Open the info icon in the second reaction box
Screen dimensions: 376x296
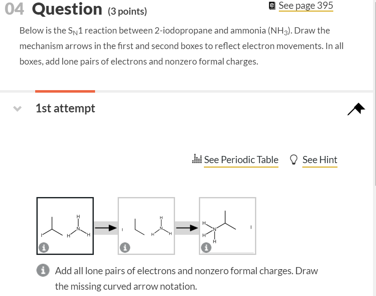[125, 247]
